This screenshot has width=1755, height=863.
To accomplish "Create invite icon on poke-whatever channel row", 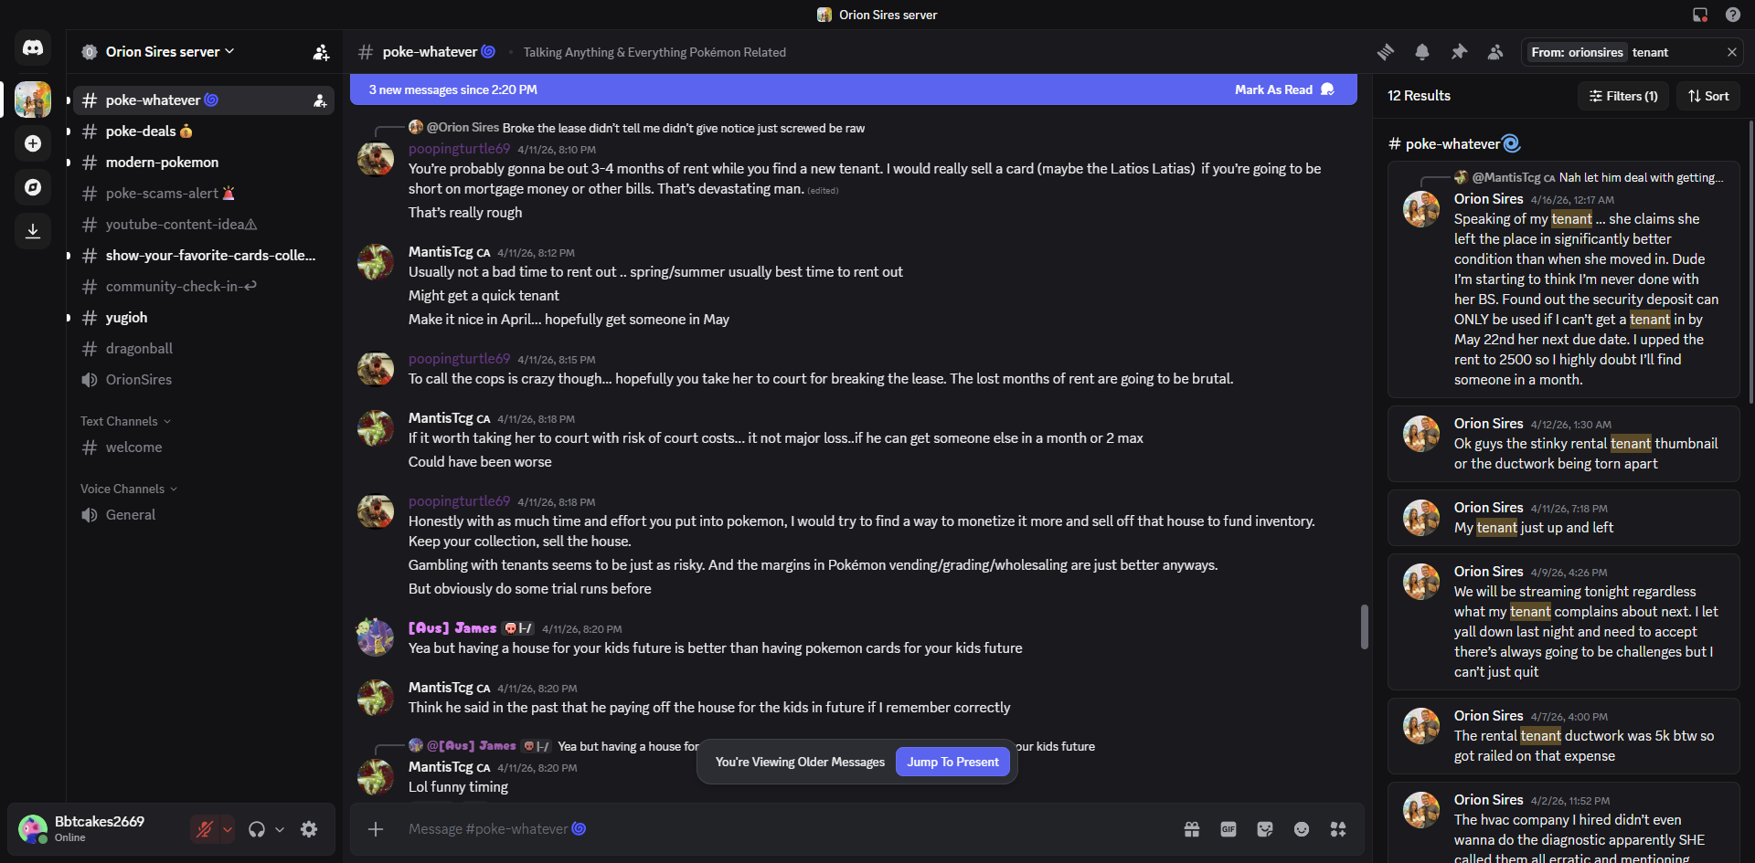I will click(320, 100).
